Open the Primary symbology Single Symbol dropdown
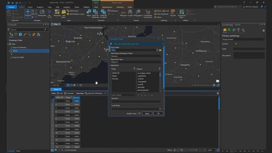Image resolution: width=272 pixels, height=153 pixels. pos(243,40)
